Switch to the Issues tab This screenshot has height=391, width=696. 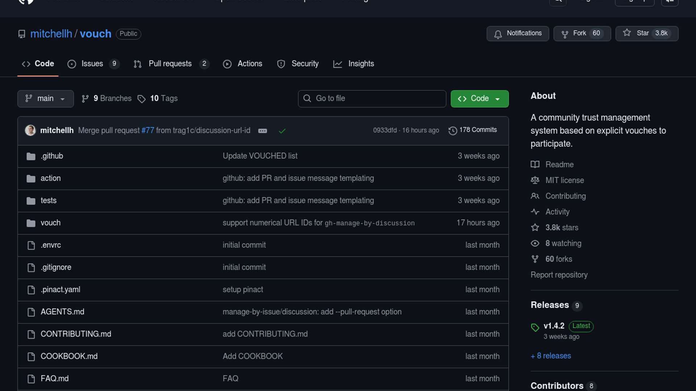click(x=93, y=64)
